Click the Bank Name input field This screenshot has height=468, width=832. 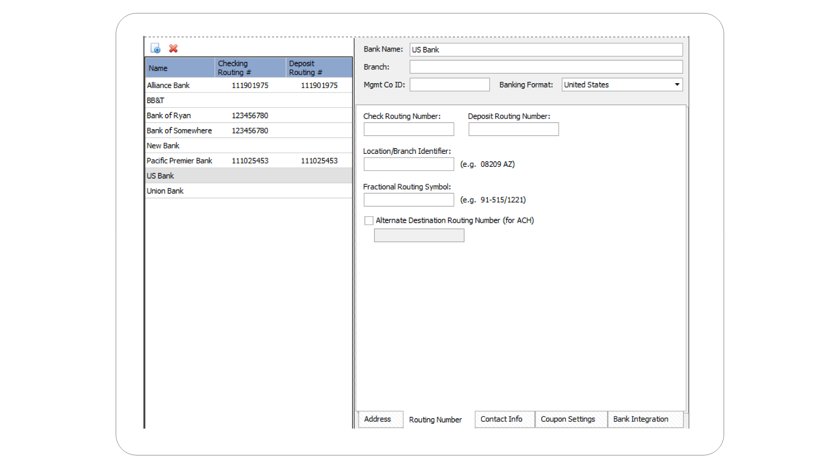(x=546, y=50)
